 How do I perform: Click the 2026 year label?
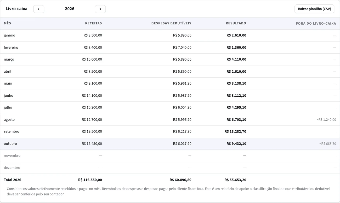pos(70,9)
